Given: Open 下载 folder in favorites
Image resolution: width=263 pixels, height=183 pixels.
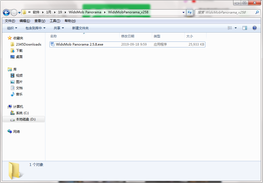Looking at the screenshot, I should [19, 51].
